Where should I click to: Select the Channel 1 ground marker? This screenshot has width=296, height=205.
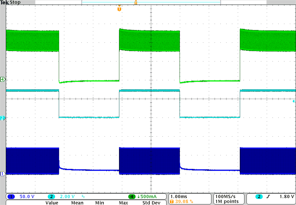2,174
